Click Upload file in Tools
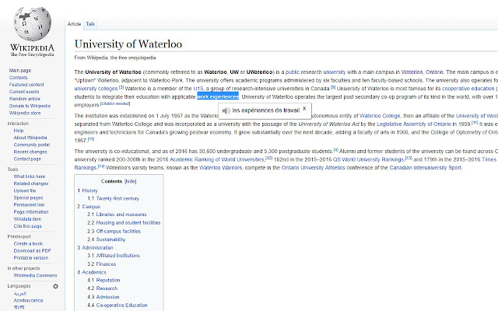Screen dimensions: 498x311 24,190
